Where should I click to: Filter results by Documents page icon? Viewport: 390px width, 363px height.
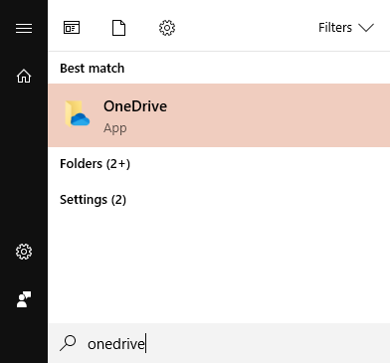118,28
